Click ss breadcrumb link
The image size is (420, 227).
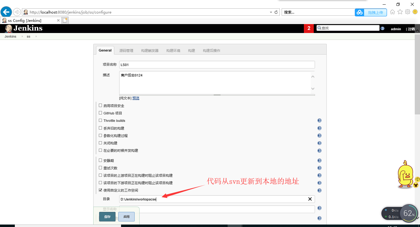tap(28, 36)
